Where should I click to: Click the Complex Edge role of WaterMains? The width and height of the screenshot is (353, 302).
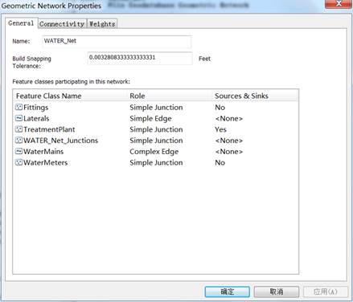[154, 152]
